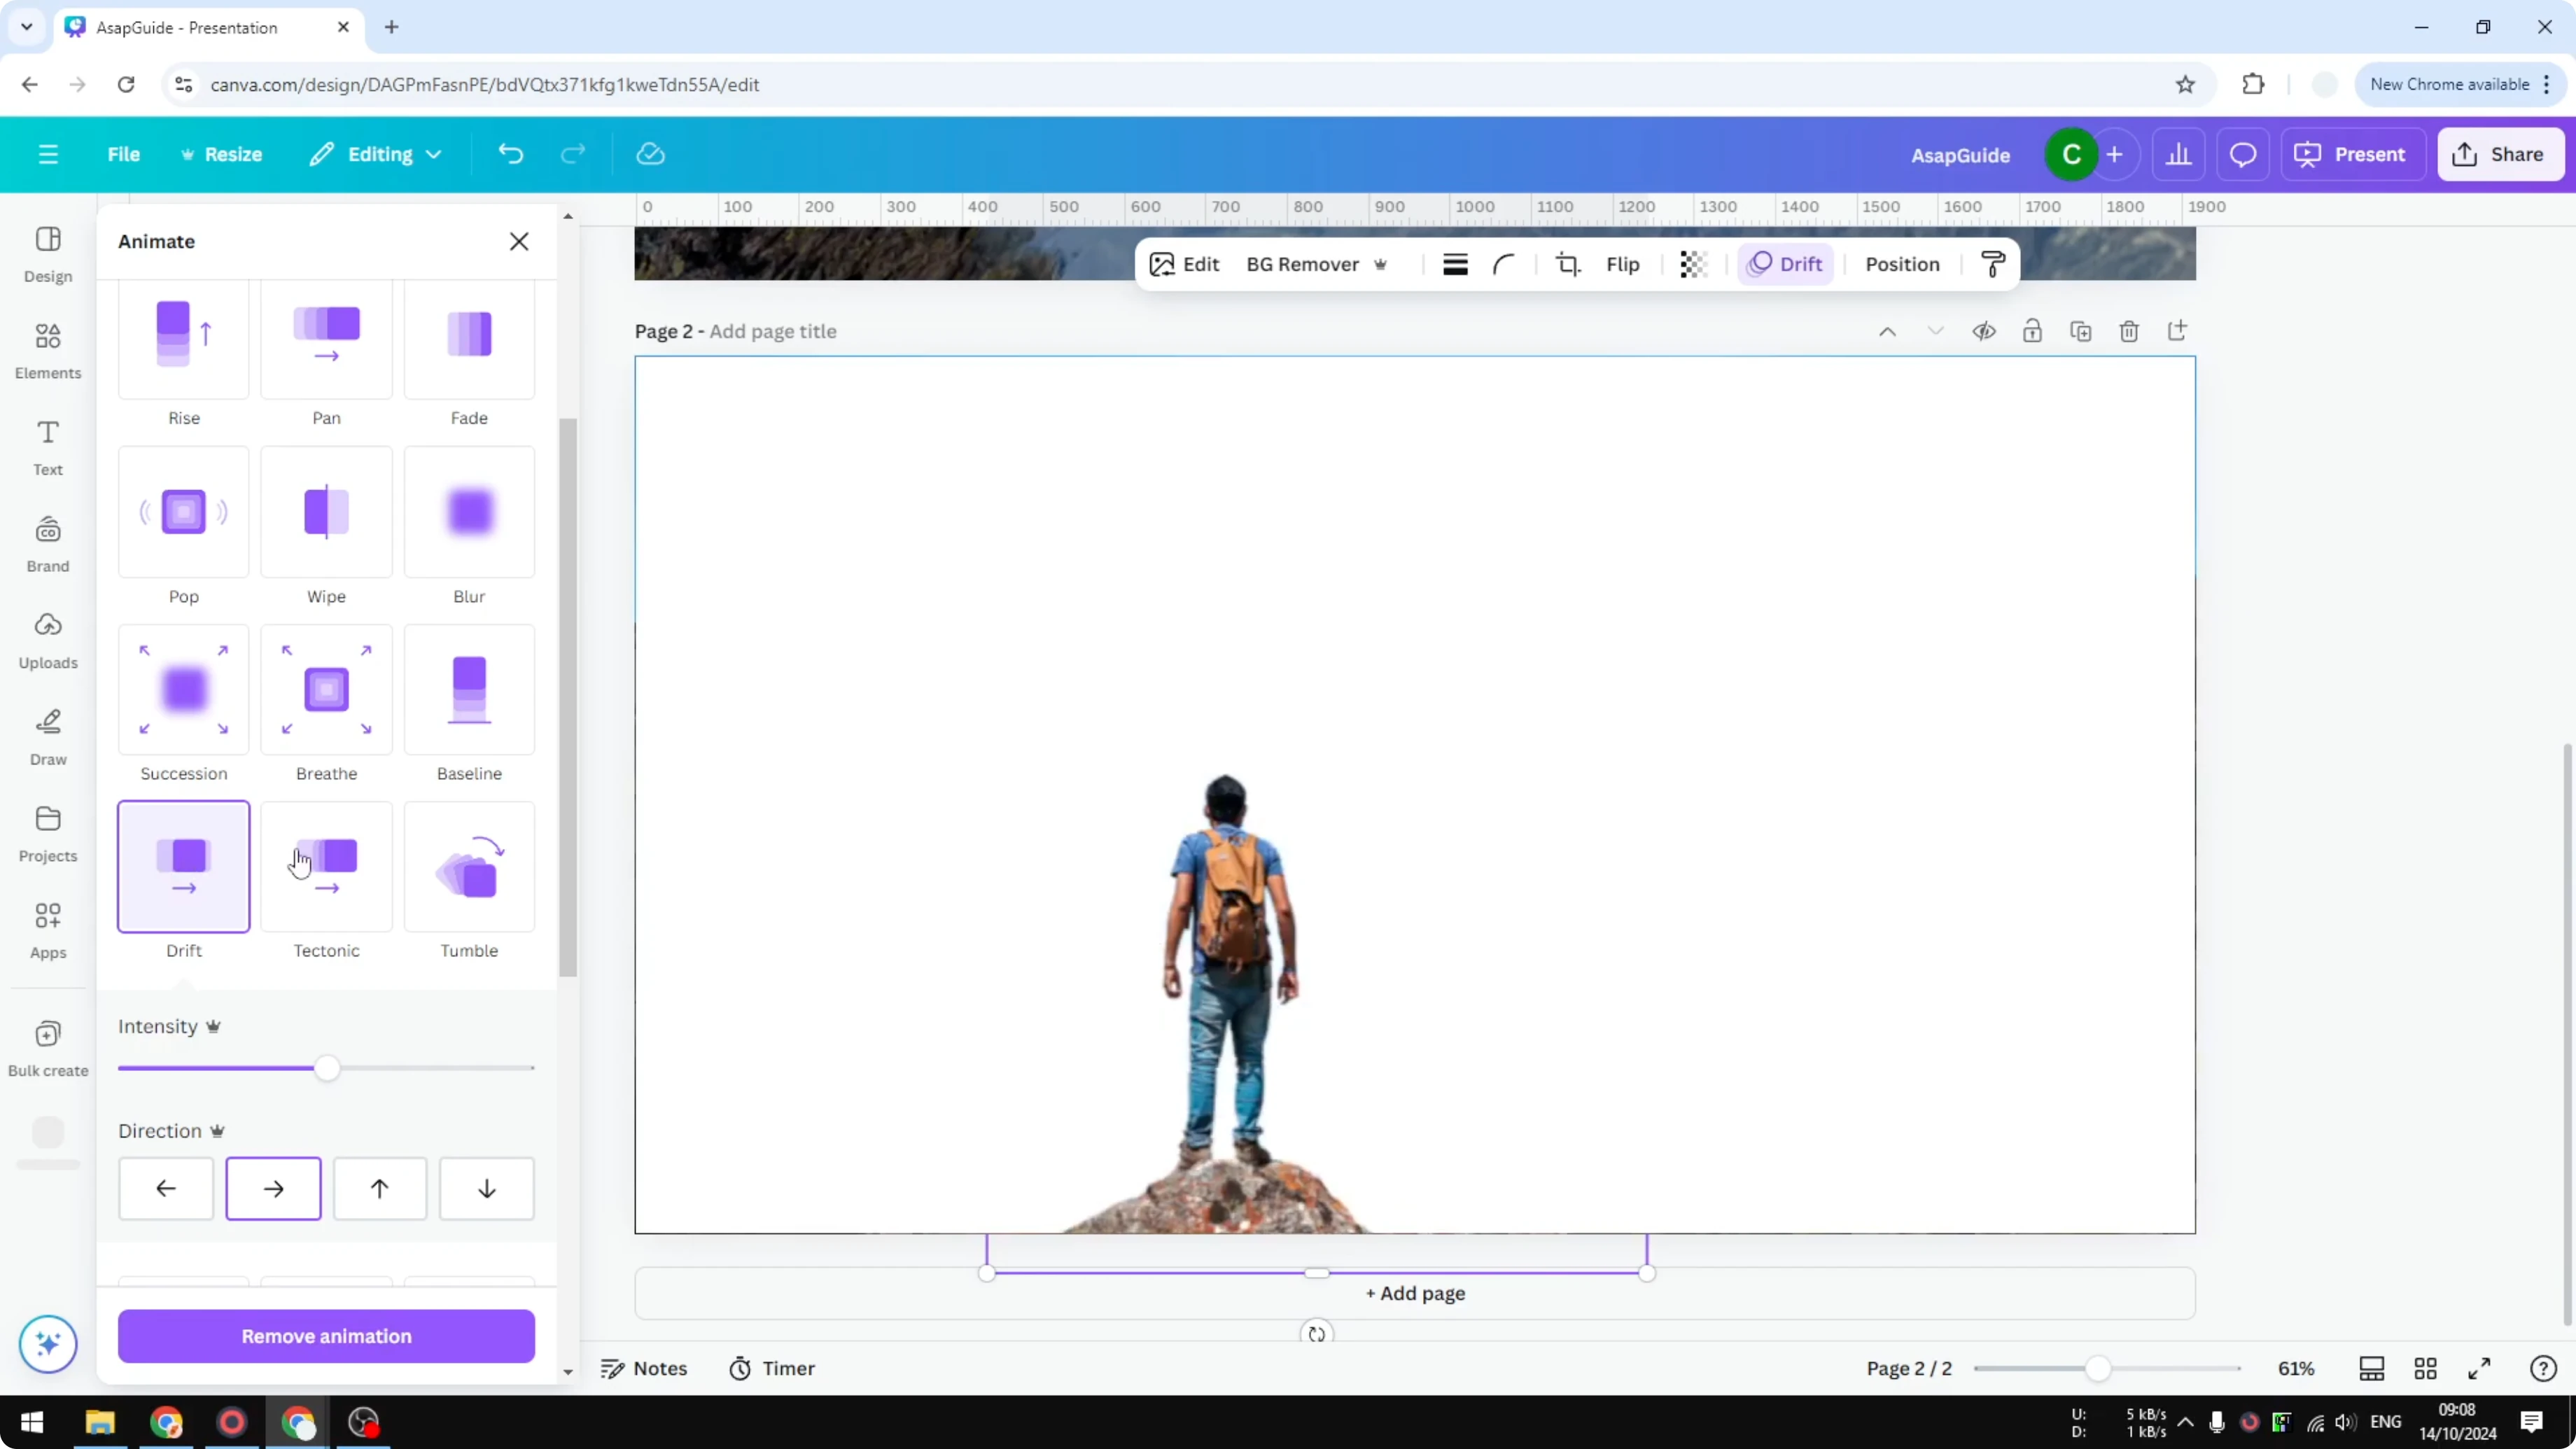Open the File menu
The height and width of the screenshot is (1449, 2576).
(124, 154)
